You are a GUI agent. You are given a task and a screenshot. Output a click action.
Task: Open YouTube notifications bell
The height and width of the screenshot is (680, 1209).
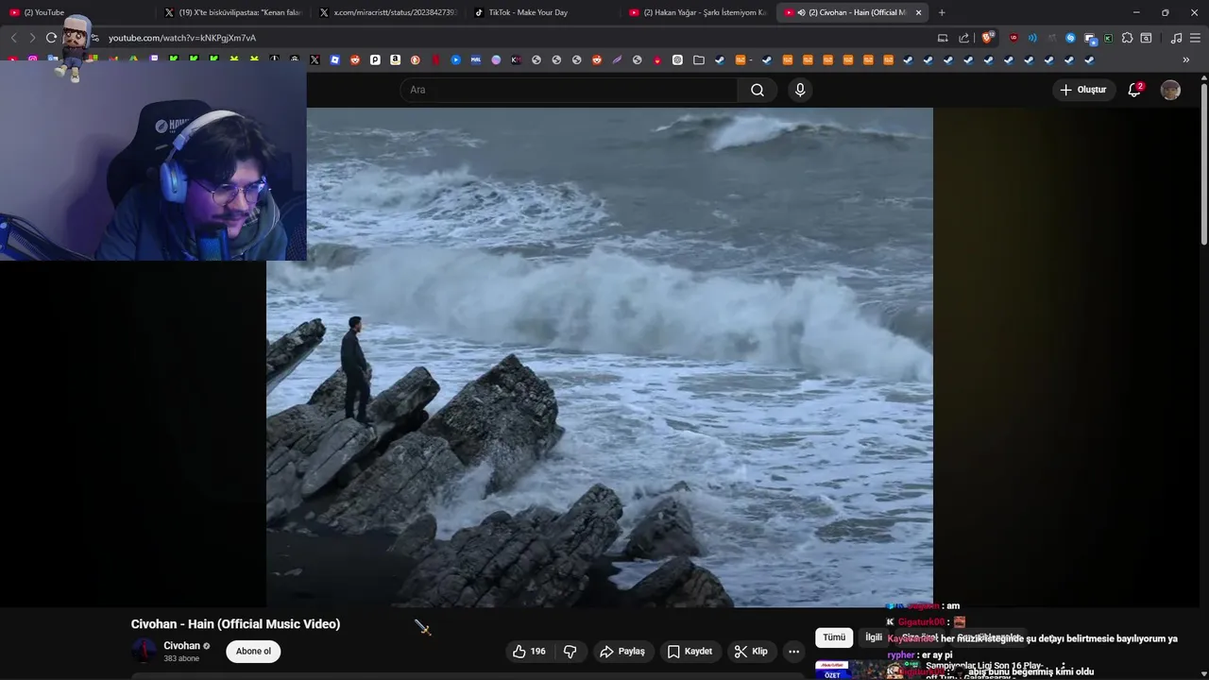[1135, 90]
